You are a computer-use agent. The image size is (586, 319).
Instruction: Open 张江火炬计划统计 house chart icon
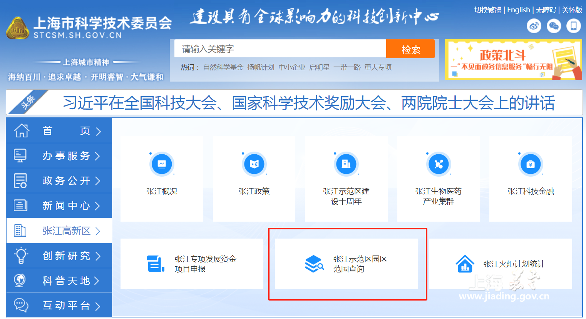pos(465,264)
